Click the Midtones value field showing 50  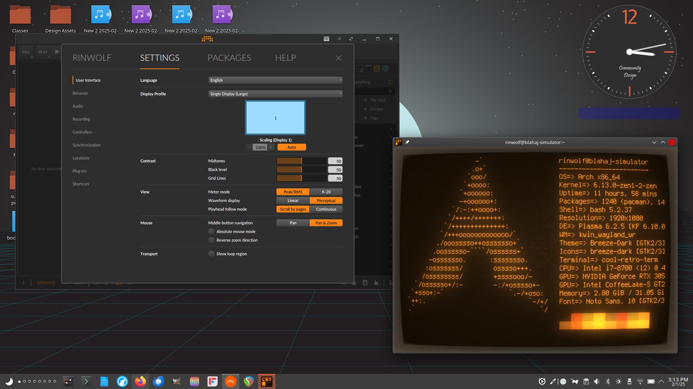[x=335, y=161]
